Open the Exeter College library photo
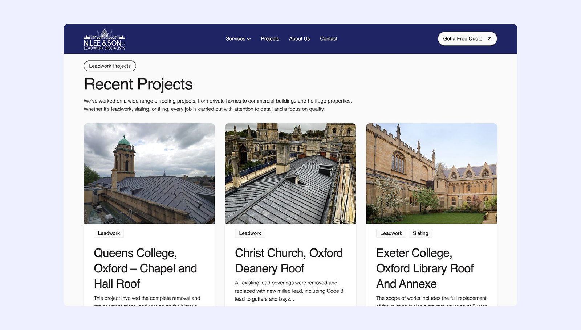581x330 pixels. pos(432,174)
